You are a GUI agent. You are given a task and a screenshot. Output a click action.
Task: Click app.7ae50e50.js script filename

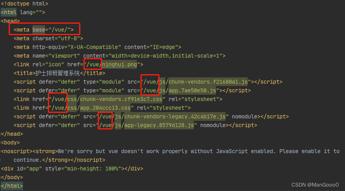tap(192, 90)
